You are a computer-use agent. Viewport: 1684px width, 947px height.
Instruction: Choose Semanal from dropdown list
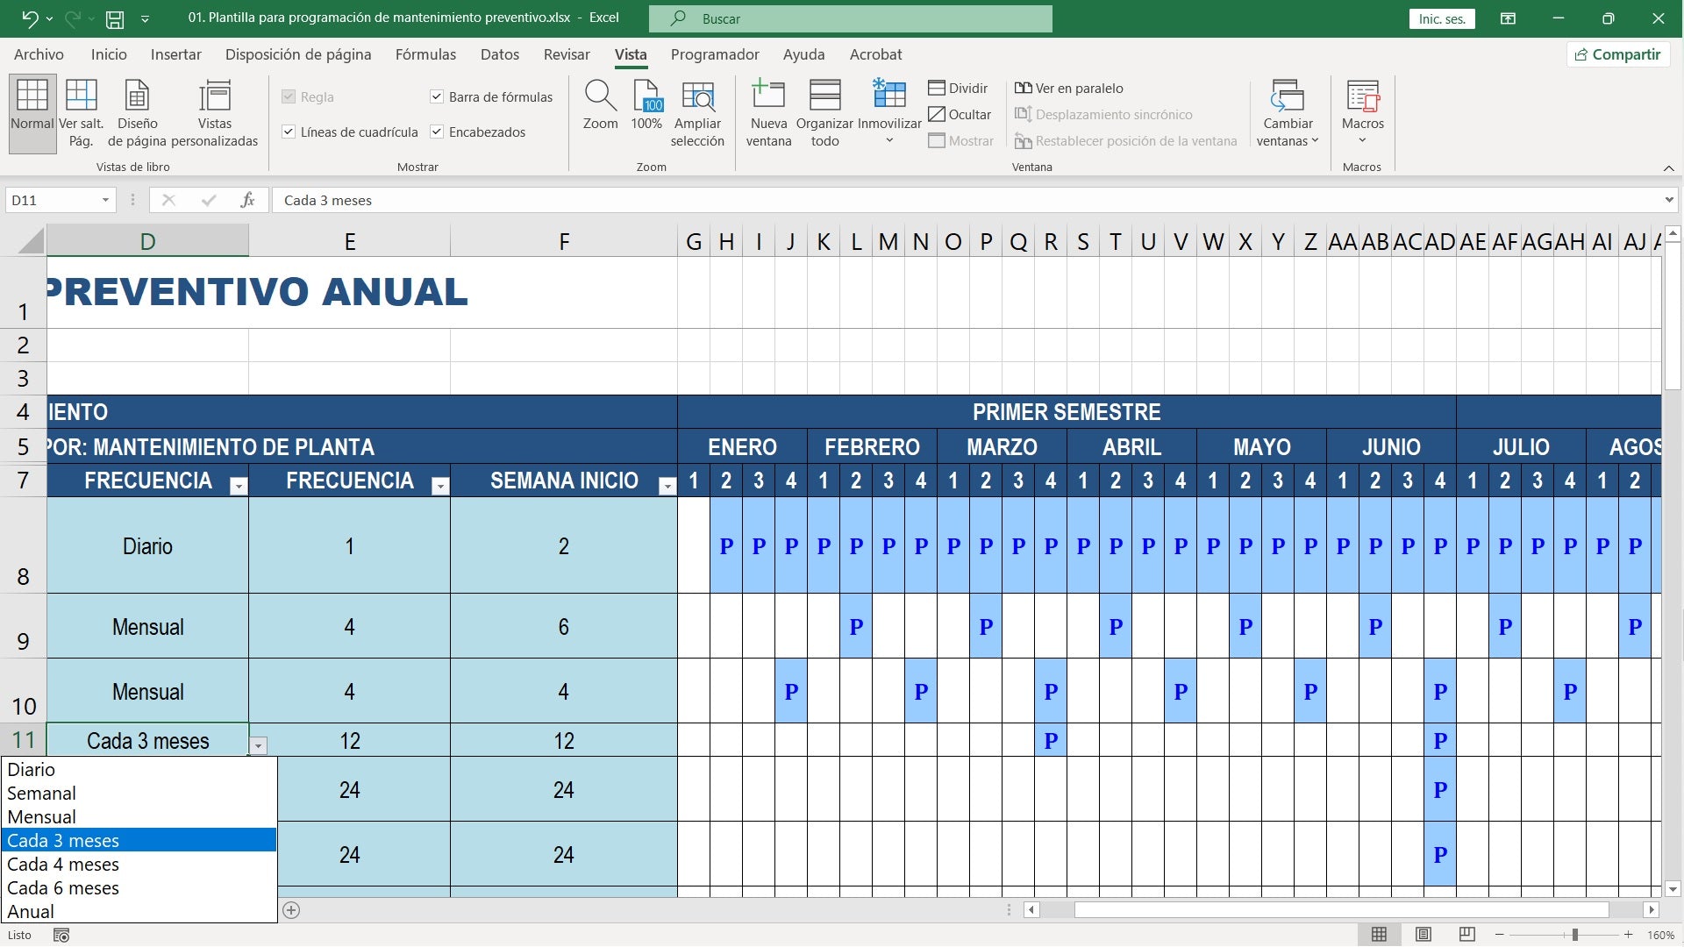click(139, 794)
